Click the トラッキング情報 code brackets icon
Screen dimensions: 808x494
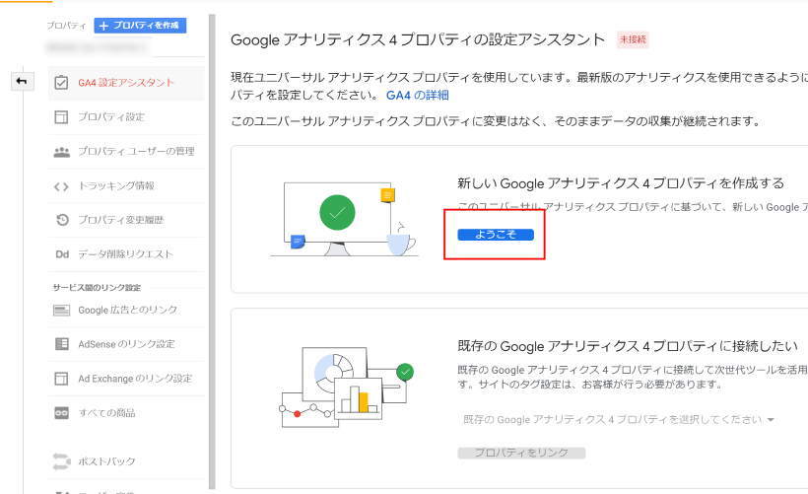[61, 185]
